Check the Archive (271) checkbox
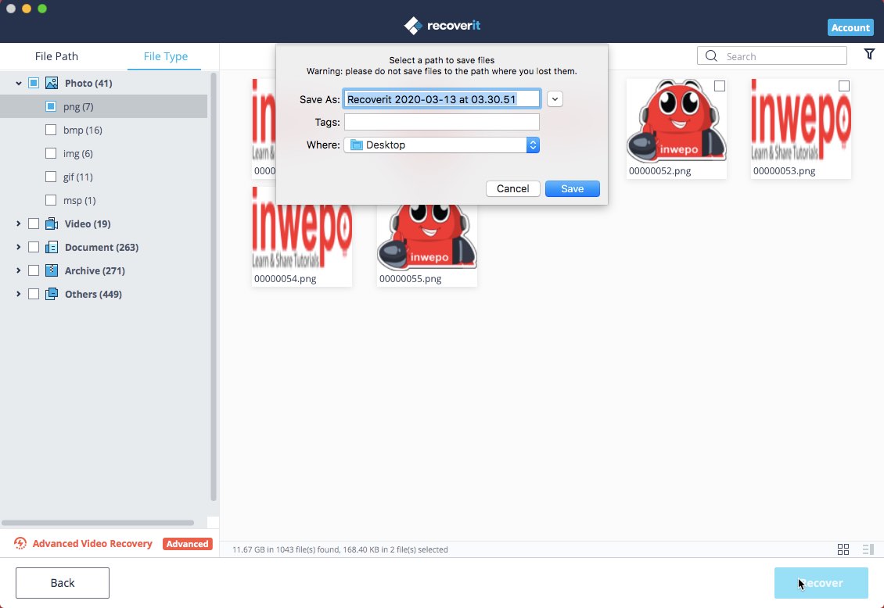 tap(34, 270)
